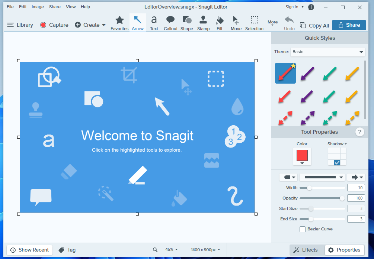Screen dimensions: 374x259
Task: Click the Opacity slider
Action: (x=322, y=198)
